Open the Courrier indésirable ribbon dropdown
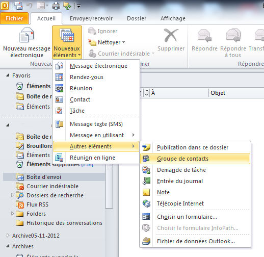The image size is (264, 257). pyautogui.click(x=121, y=54)
